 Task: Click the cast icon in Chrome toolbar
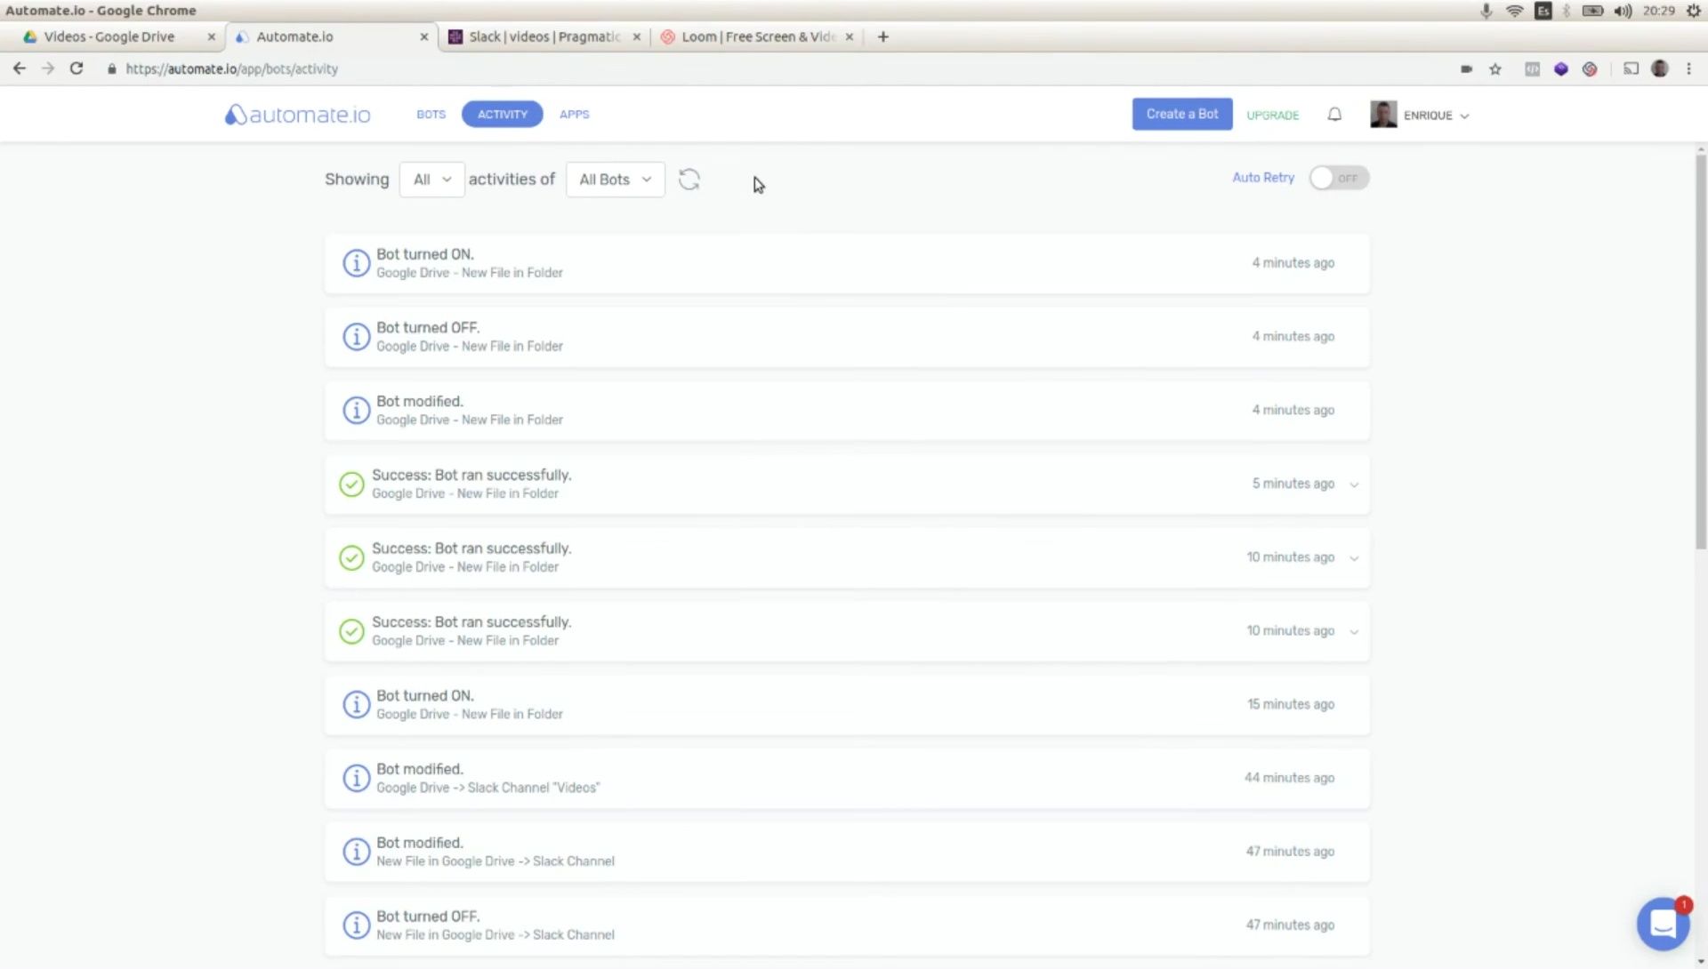coord(1631,68)
